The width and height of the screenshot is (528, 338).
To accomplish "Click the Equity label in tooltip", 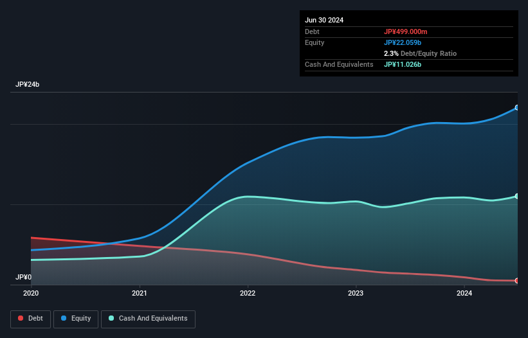I will click(x=314, y=42).
